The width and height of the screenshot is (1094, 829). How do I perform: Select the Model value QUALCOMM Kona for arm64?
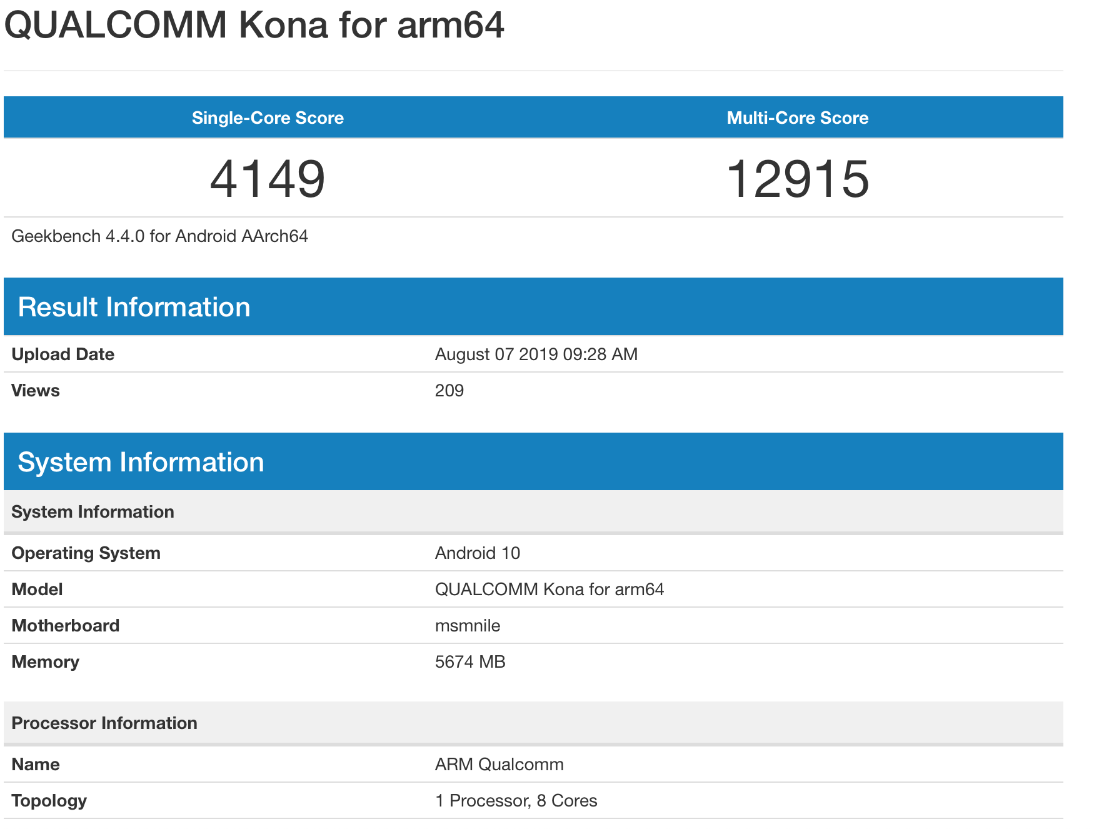coord(550,590)
